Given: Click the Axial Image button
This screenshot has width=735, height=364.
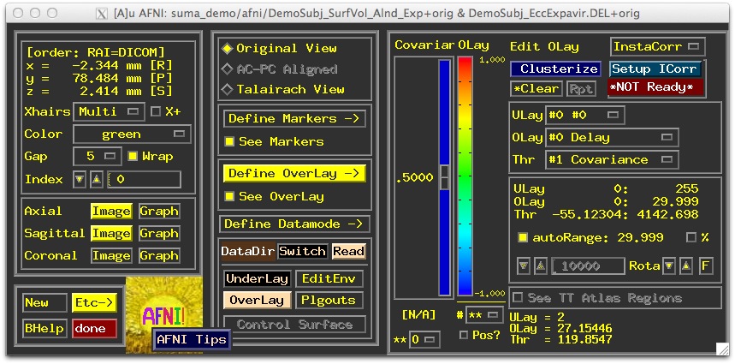Looking at the screenshot, I should 111,212.
